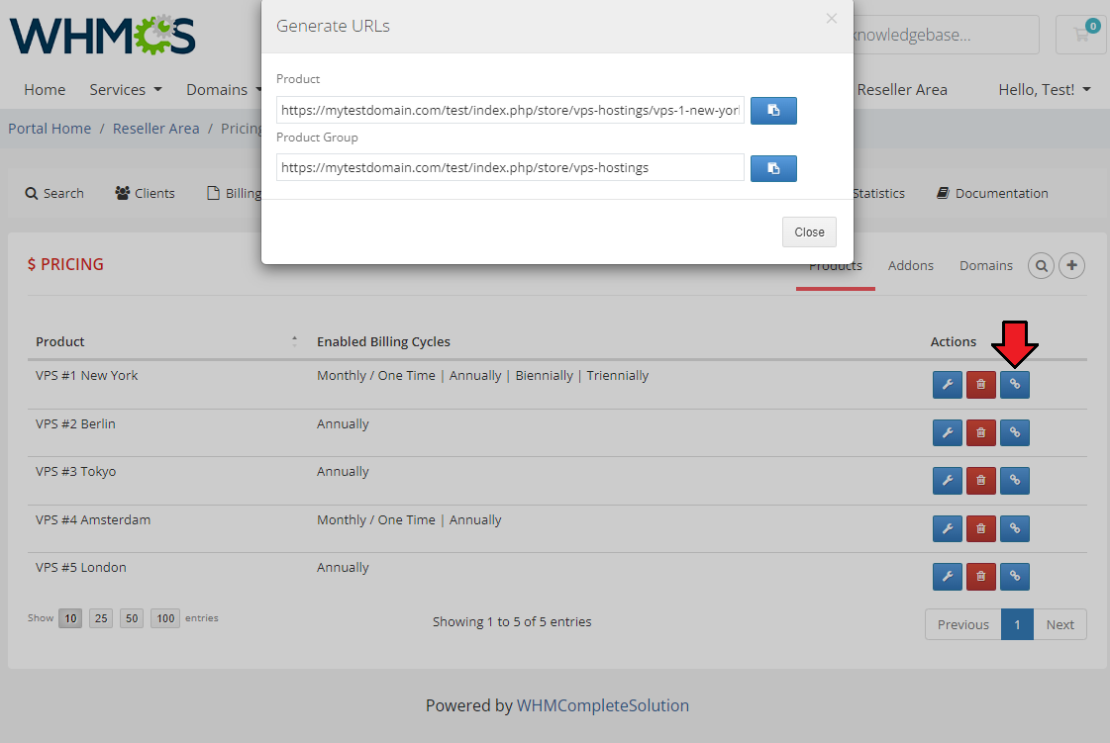The image size is (1110, 743).
Task: Select the VPS #1 New York product name
Action: click(x=87, y=376)
